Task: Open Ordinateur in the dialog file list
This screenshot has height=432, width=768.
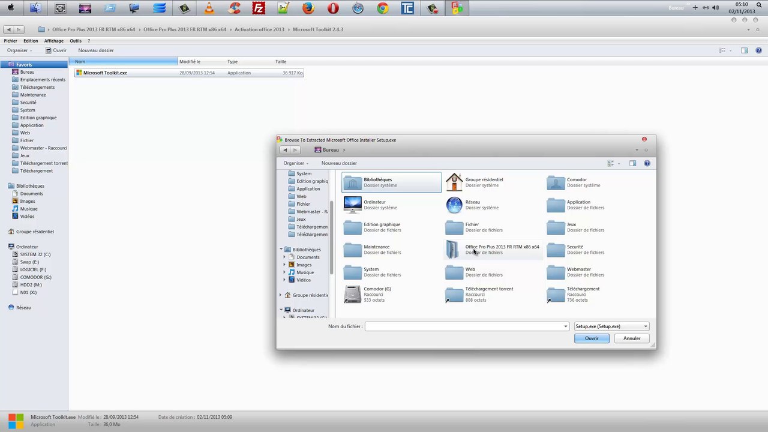Action: click(x=391, y=205)
